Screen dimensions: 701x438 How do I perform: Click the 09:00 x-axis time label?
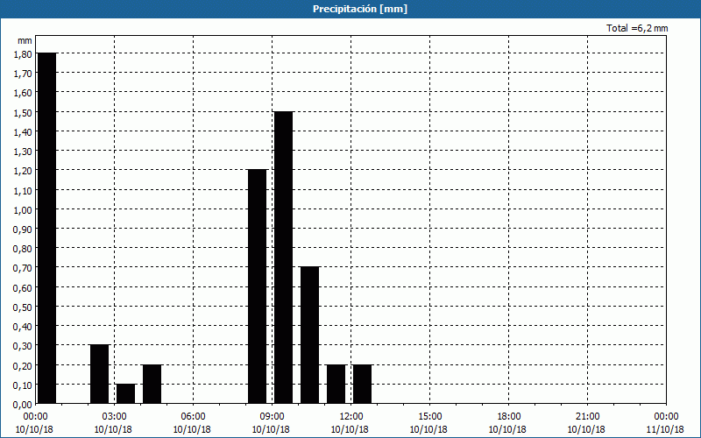pos(272,417)
